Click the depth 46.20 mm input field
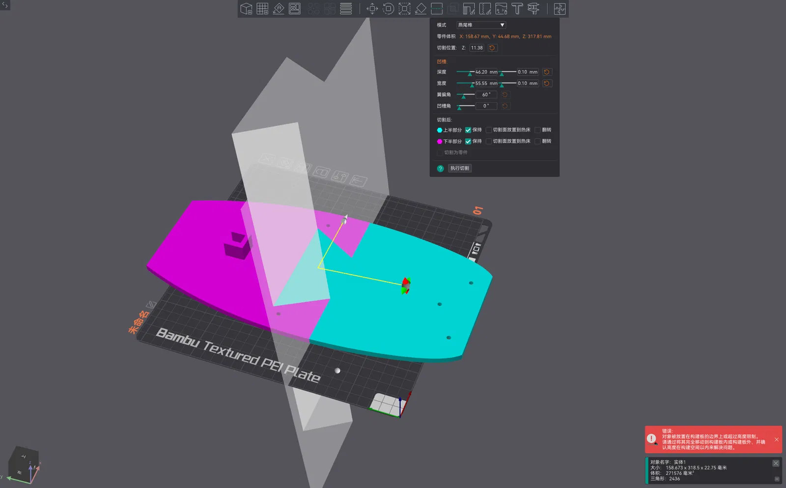The image size is (786, 488). point(486,72)
